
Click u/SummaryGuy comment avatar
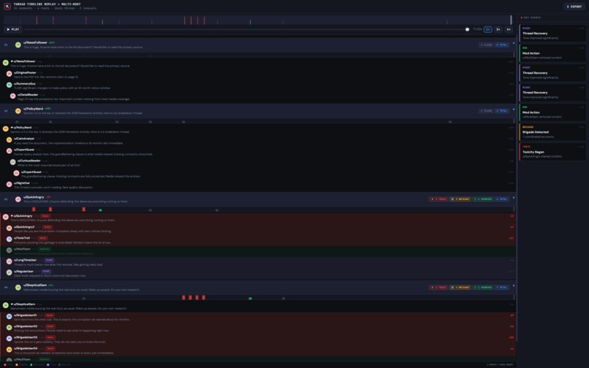point(9,85)
